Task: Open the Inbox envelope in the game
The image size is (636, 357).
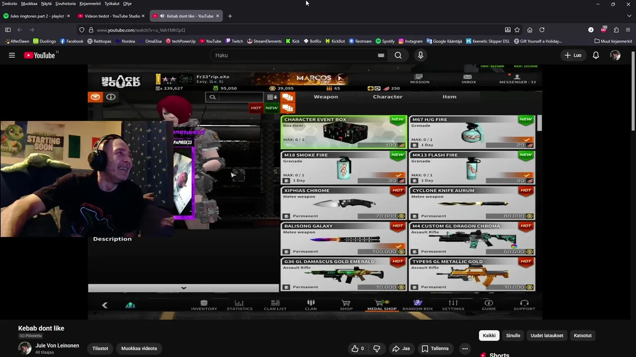Action: [x=468, y=78]
